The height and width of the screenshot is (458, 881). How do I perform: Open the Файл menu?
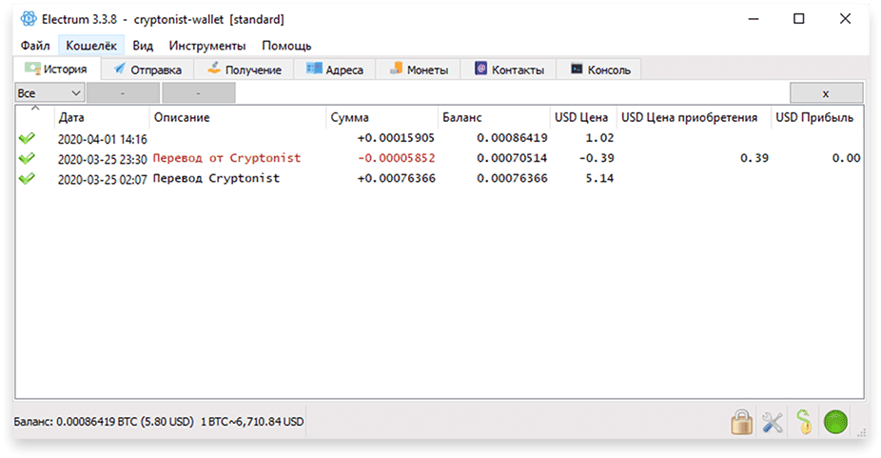35,46
